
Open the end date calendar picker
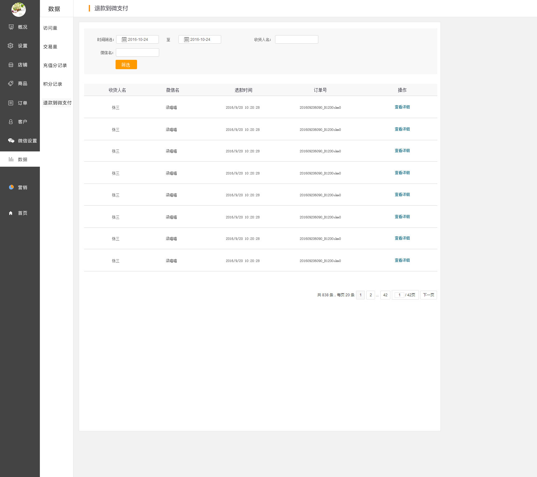(x=187, y=40)
